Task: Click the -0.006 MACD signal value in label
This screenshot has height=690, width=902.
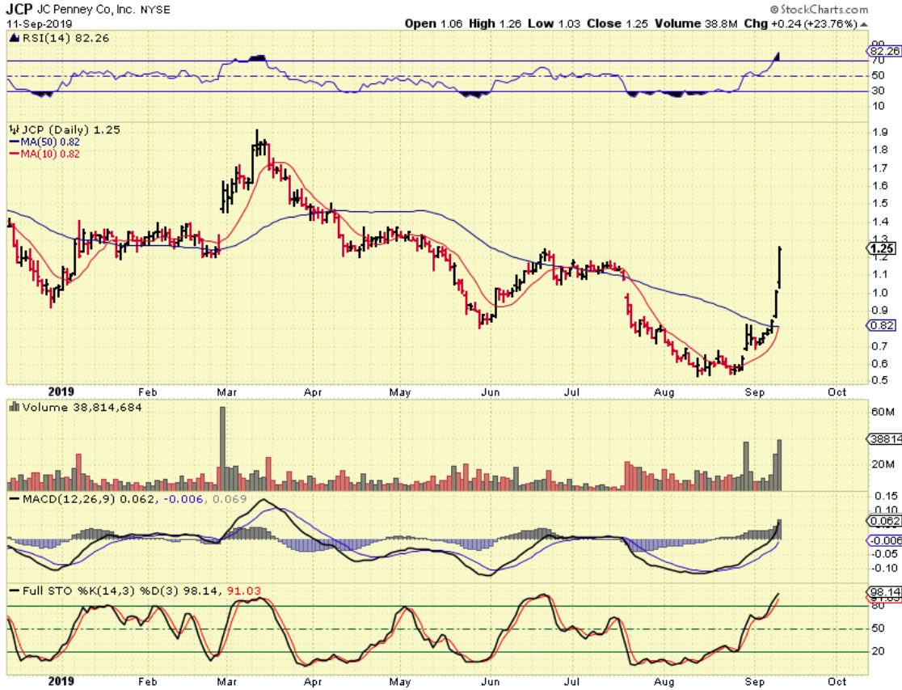Action: click(183, 499)
